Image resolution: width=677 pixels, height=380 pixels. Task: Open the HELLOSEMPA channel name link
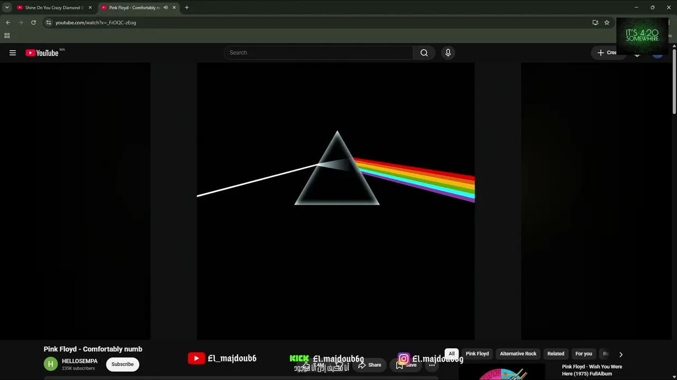(80, 361)
